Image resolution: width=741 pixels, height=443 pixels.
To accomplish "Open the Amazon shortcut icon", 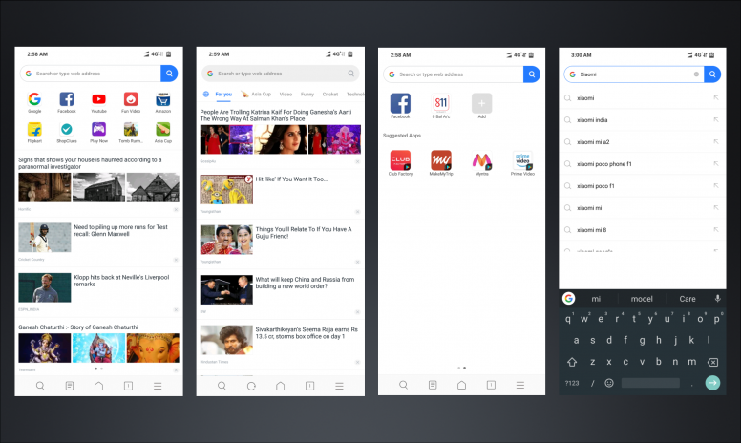I will click(x=163, y=99).
